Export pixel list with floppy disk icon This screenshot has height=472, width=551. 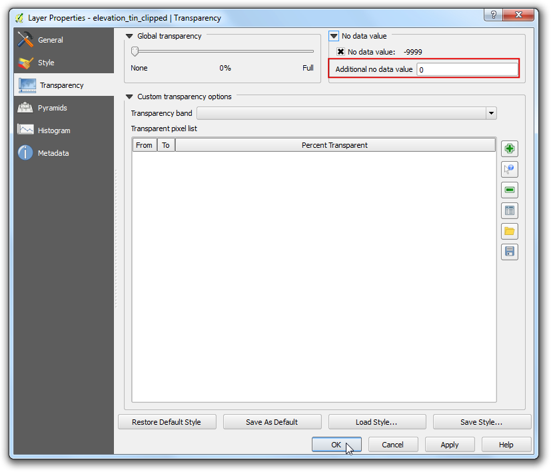[x=510, y=252]
